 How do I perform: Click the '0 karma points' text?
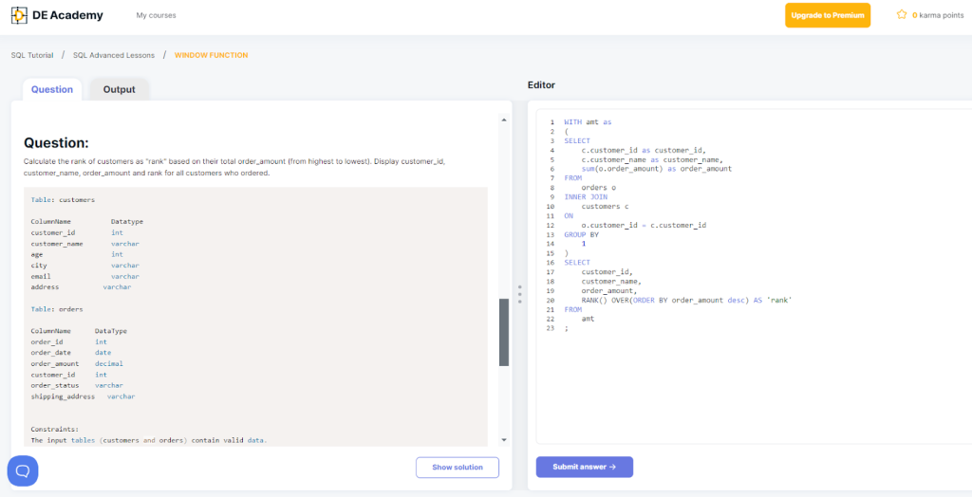[x=937, y=15]
